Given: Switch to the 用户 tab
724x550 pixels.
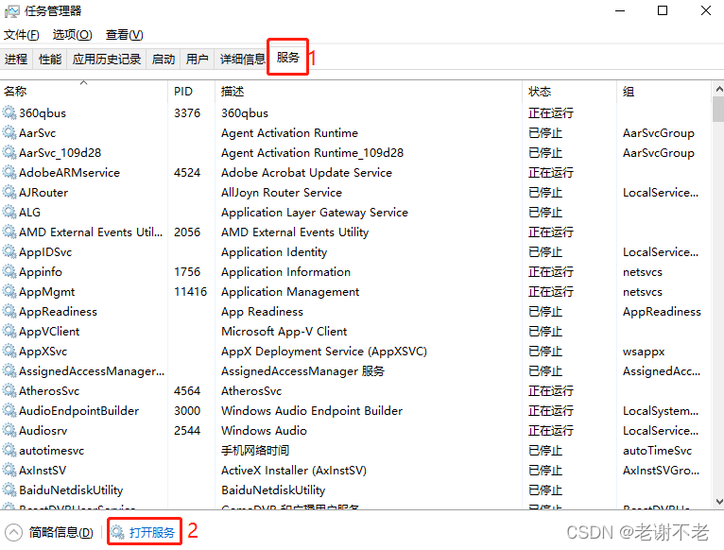Looking at the screenshot, I should tap(198, 60).
